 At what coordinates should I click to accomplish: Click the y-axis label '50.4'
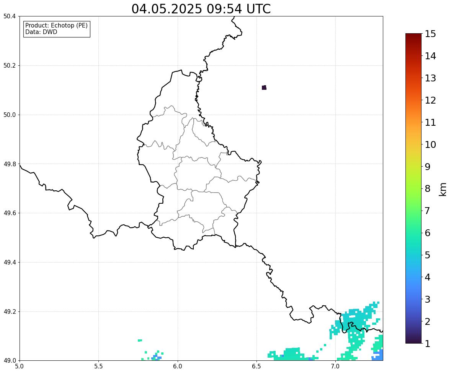tap(10, 16)
